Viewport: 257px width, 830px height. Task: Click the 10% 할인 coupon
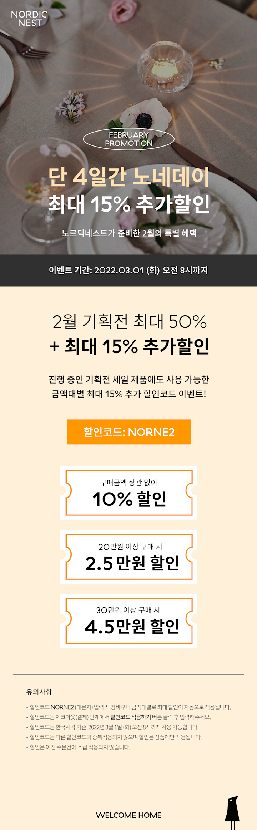click(x=128, y=493)
